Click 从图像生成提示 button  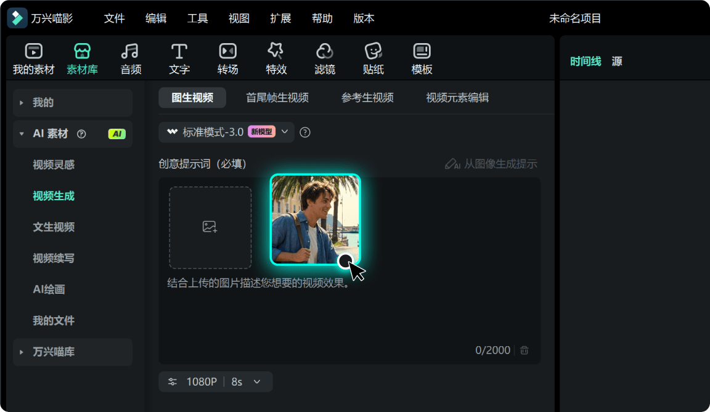click(491, 164)
